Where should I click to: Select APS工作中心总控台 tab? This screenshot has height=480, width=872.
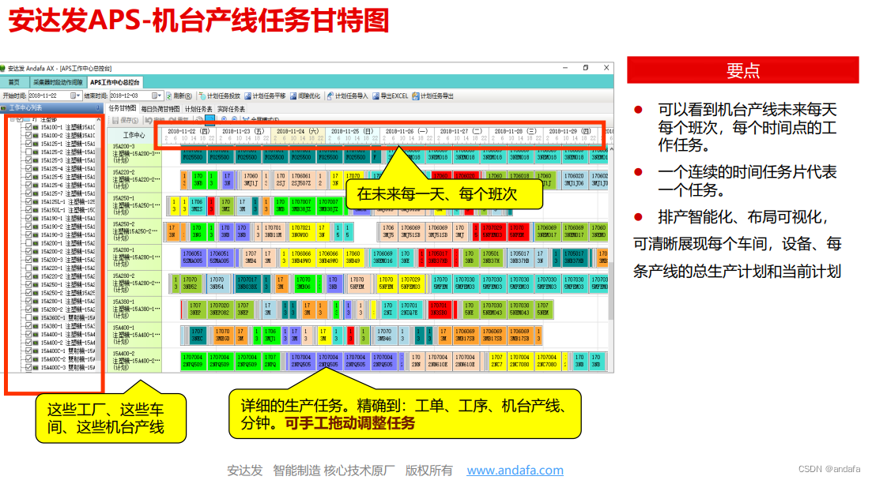click(115, 82)
